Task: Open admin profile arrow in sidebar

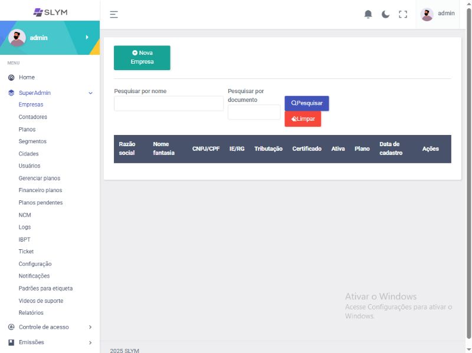Action: click(87, 37)
